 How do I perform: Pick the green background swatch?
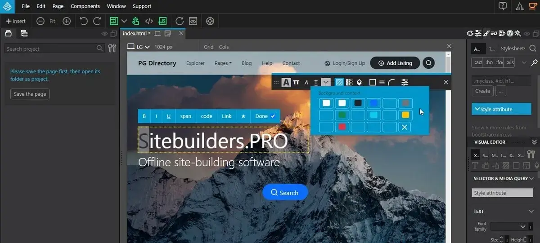point(342,115)
